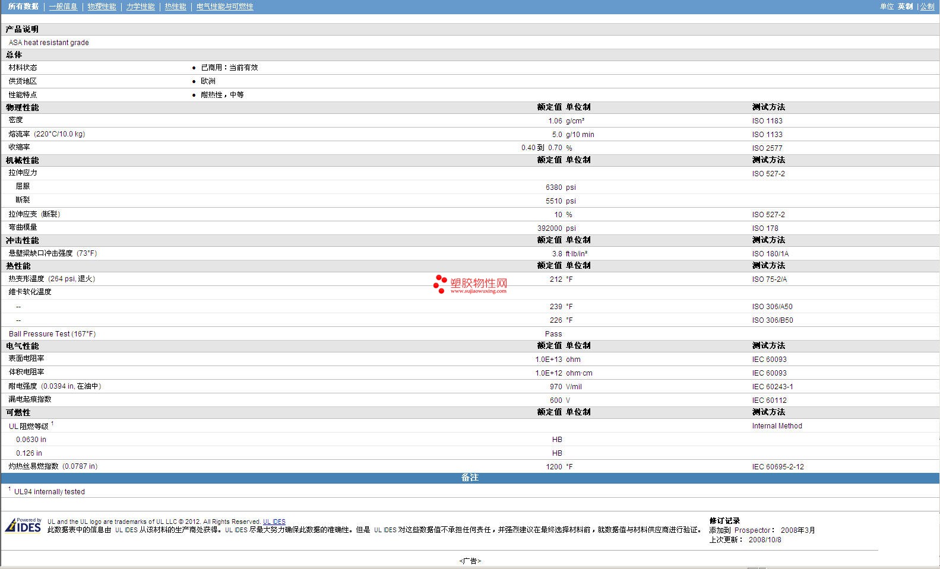The image size is (940, 569).
Task: Click shrinkage test method ISO 2577
Action: coord(767,148)
